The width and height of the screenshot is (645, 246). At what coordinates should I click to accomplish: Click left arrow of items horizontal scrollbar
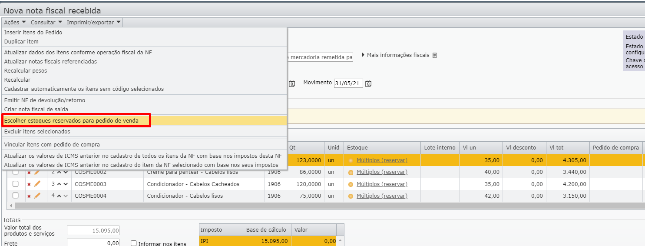(x=10, y=205)
